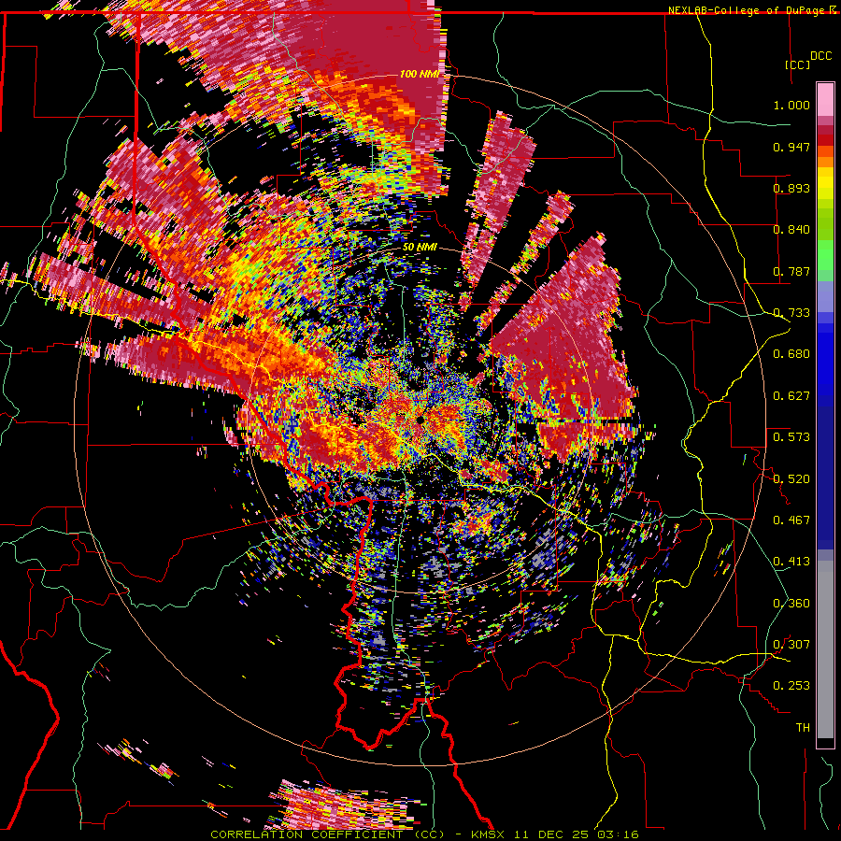The image size is (841, 841).
Task: Click the CORRELATION COEFFICIENT (CC) caption text
Action: (x=327, y=834)
